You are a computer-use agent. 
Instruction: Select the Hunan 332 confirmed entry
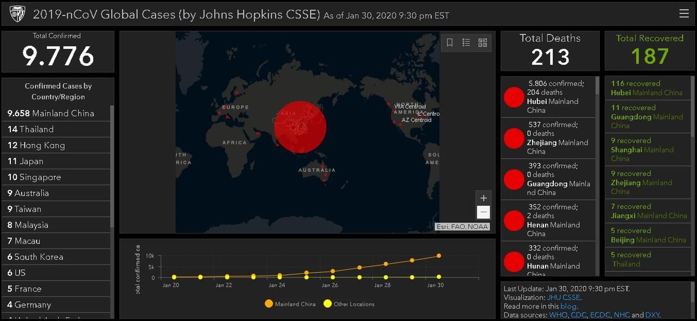548,259
